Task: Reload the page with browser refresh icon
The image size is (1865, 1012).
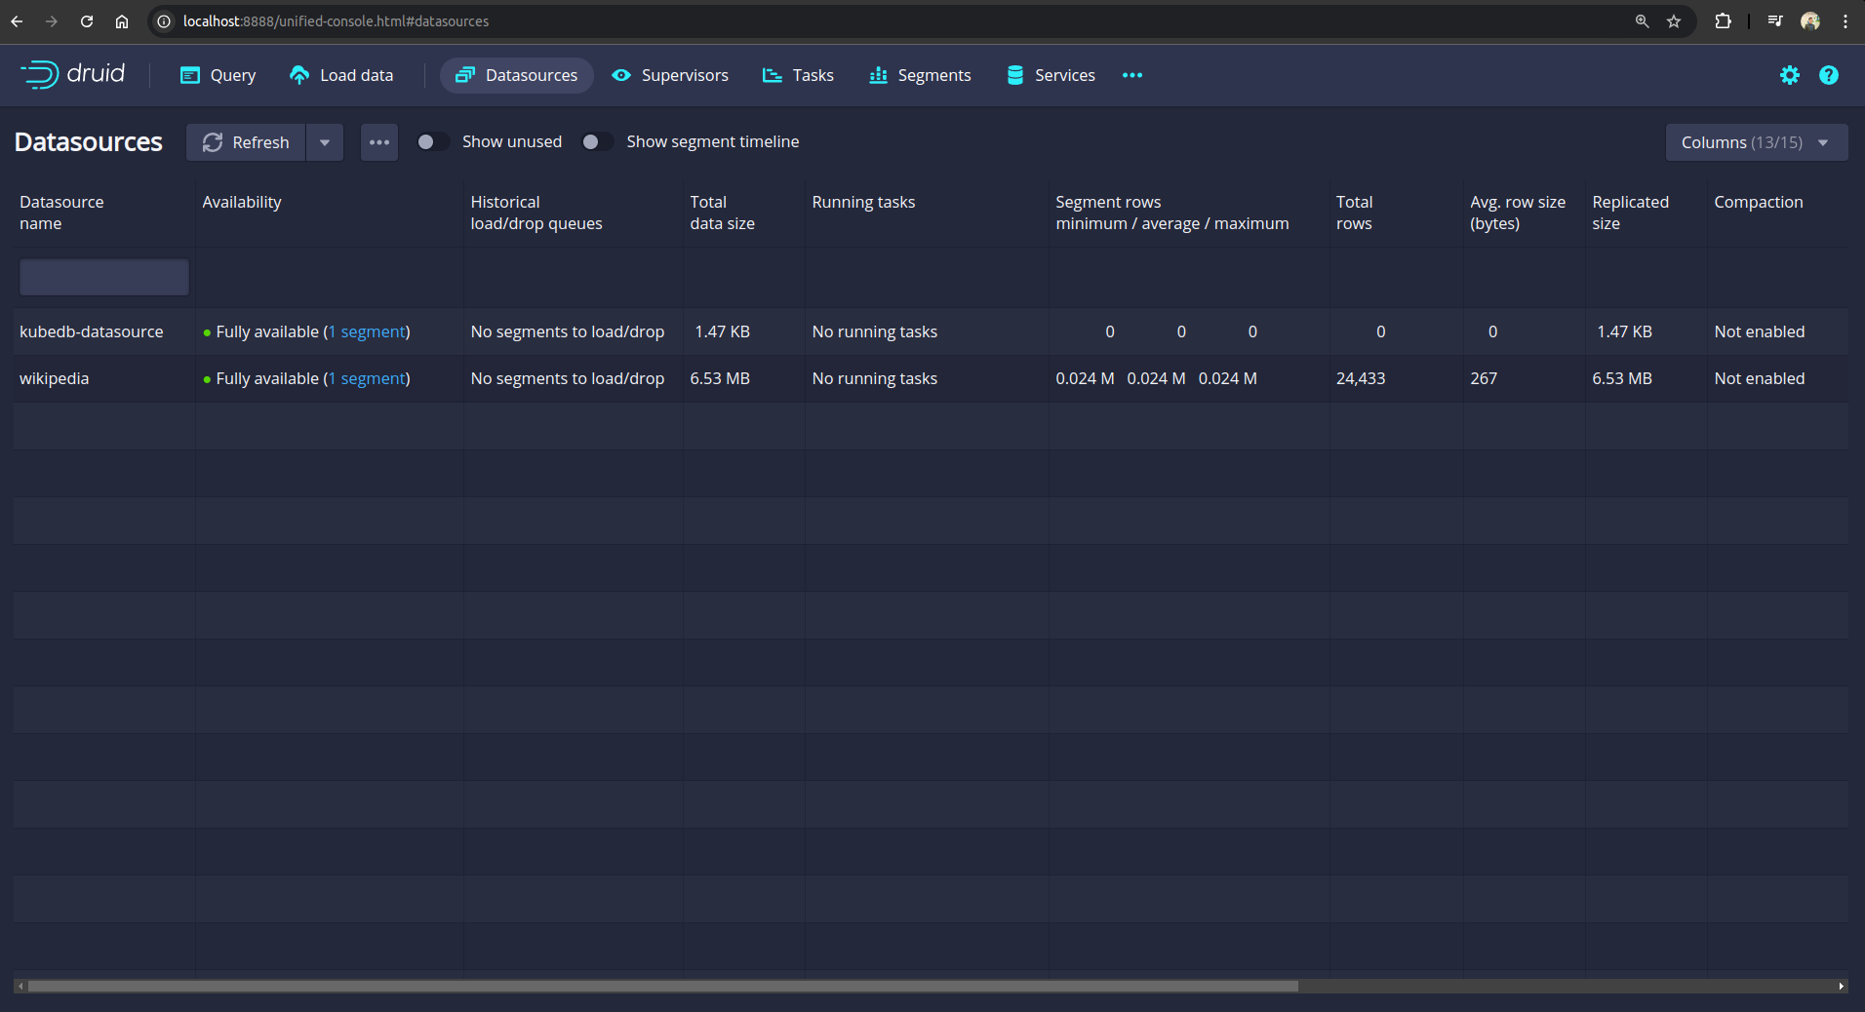Action: point(87,21)
